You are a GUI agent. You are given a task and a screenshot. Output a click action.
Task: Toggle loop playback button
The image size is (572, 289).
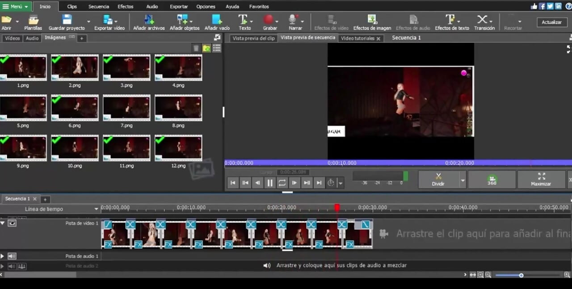(282, 183)
